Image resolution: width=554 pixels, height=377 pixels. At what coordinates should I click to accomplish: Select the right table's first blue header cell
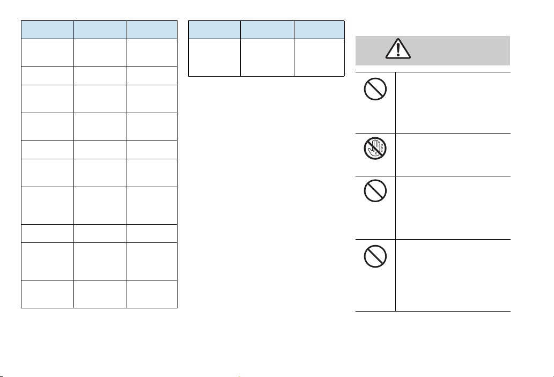coord(215,29)
